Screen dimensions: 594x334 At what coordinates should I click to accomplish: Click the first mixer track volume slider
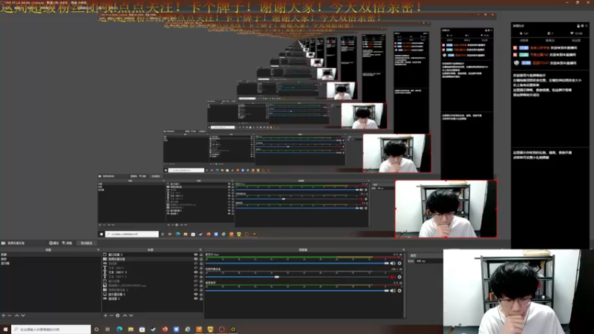(x=298, y=263)
